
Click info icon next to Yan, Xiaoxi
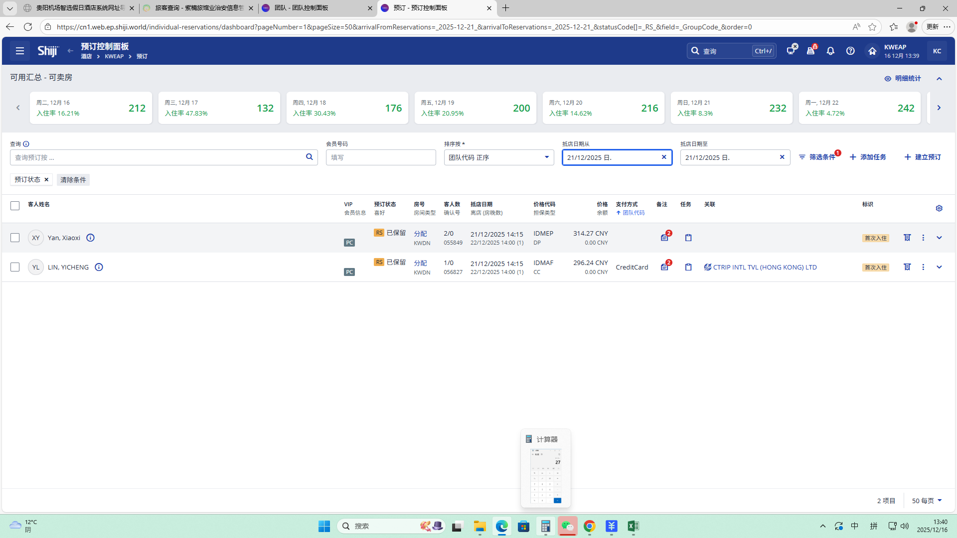click(x=90, y=238)
